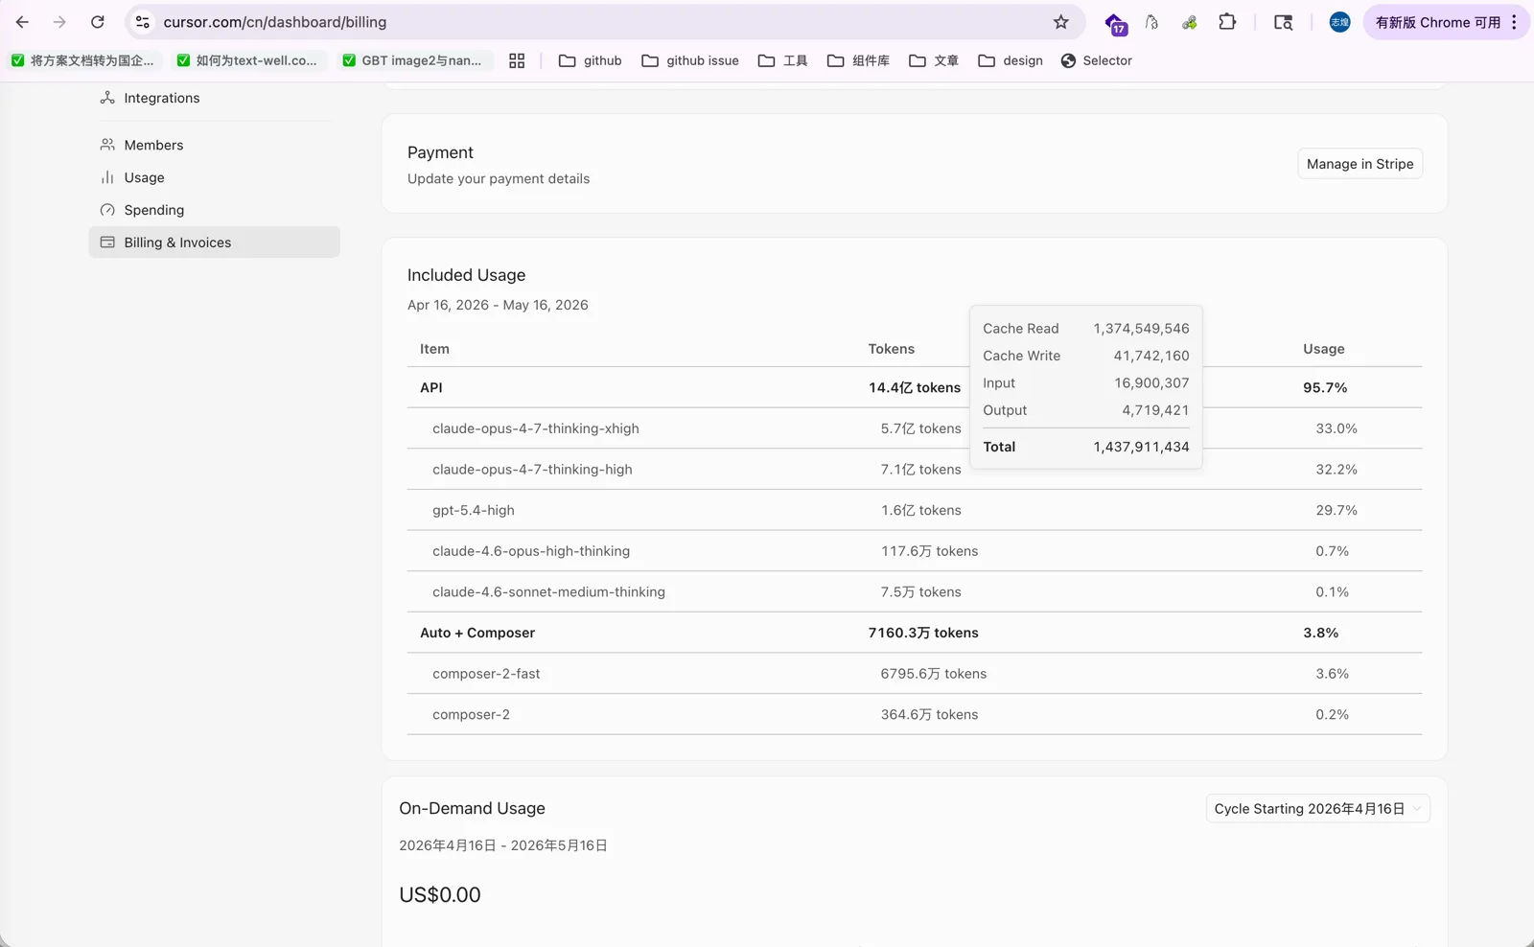Screen dimensions: 1534x947
Task: Go forward with the browser forward arrow
Action: (59, 22)
